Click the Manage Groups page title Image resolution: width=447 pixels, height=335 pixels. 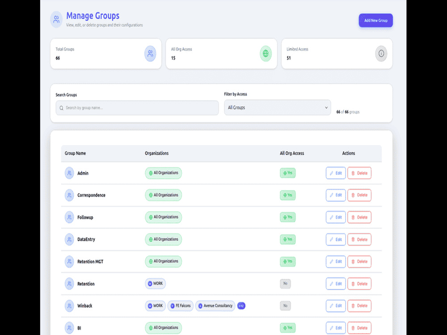pyautogui.click(x=93, y=16)
